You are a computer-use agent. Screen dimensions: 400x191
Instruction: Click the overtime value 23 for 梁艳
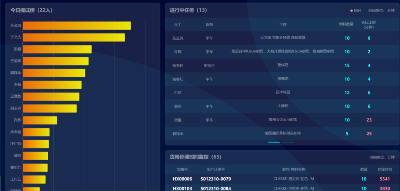(369, 120)
